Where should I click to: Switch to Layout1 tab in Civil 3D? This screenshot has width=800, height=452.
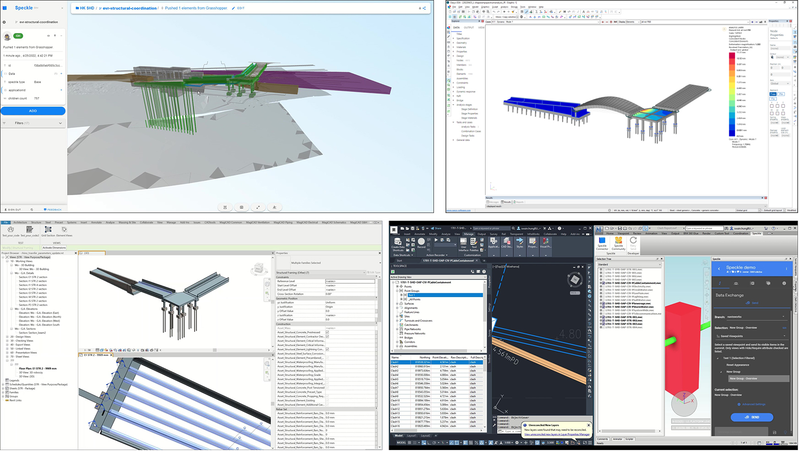click(412, 437)
